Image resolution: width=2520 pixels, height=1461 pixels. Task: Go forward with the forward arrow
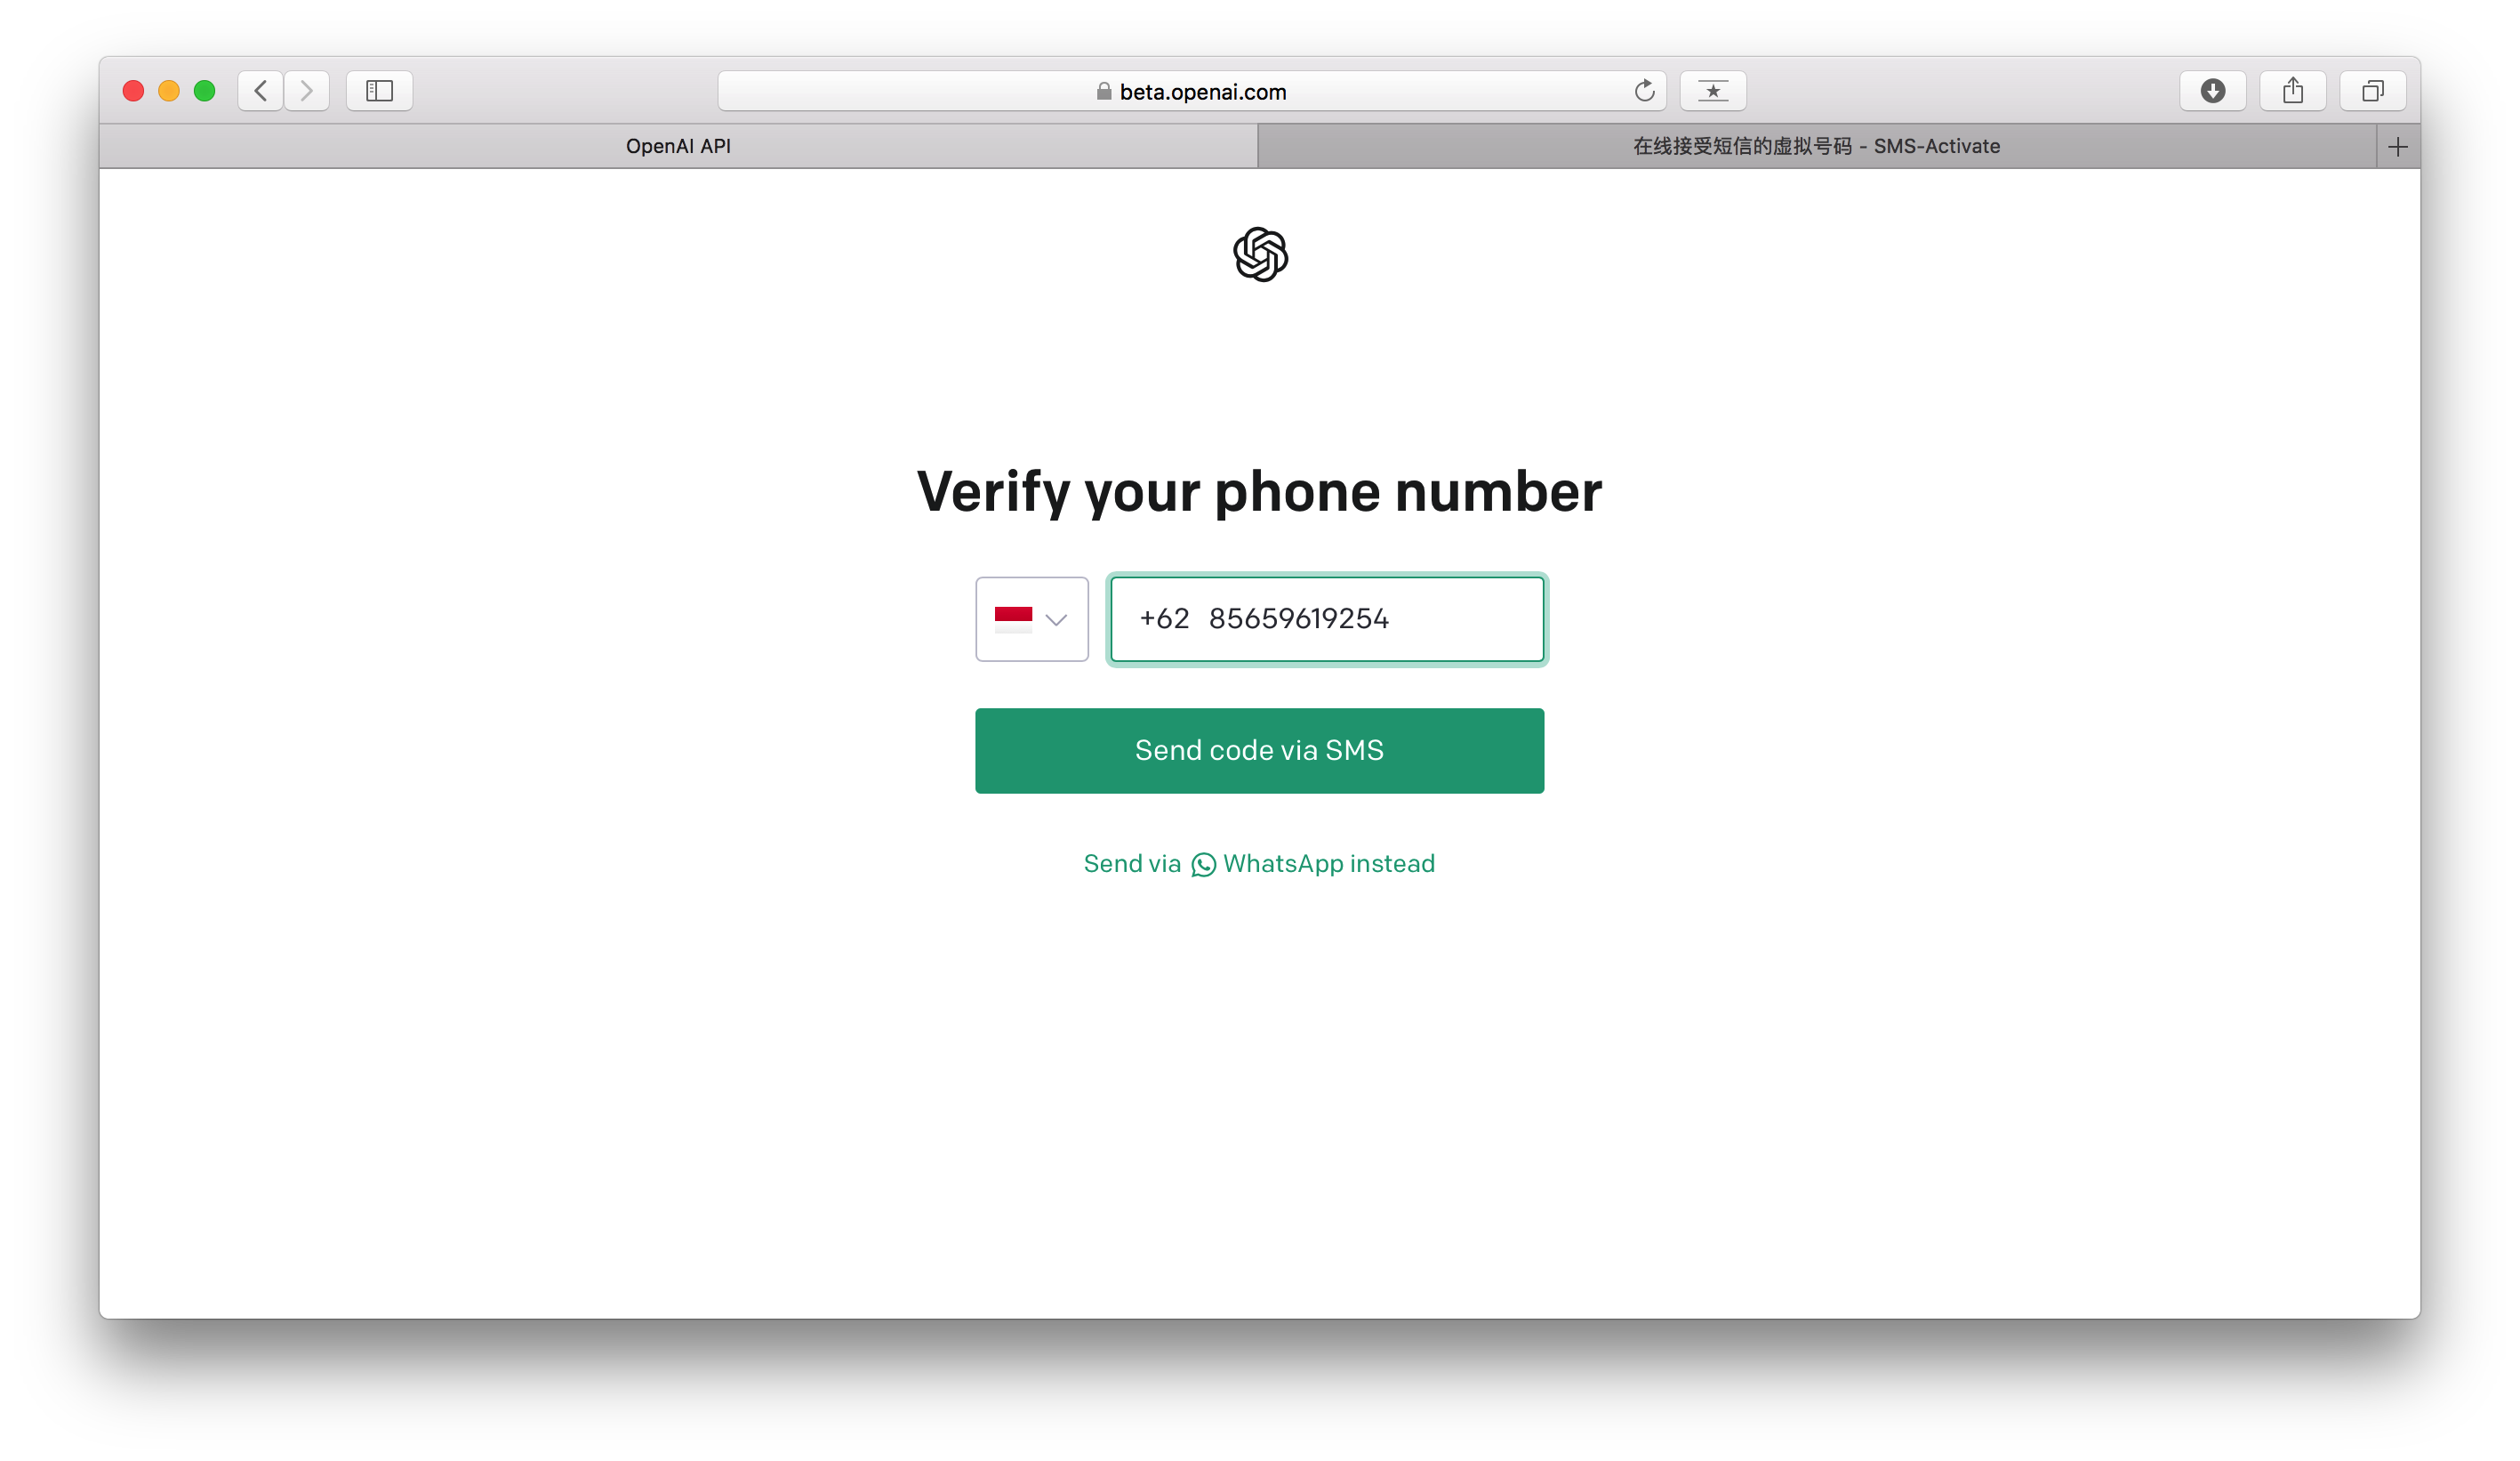click(x=307, y=91)
